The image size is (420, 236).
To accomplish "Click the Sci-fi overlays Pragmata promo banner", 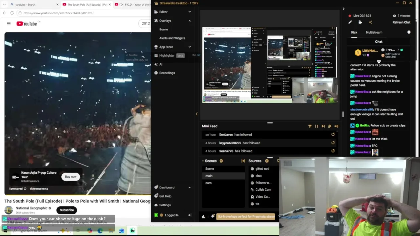I will pyautogui.click(x=246, y=216).
